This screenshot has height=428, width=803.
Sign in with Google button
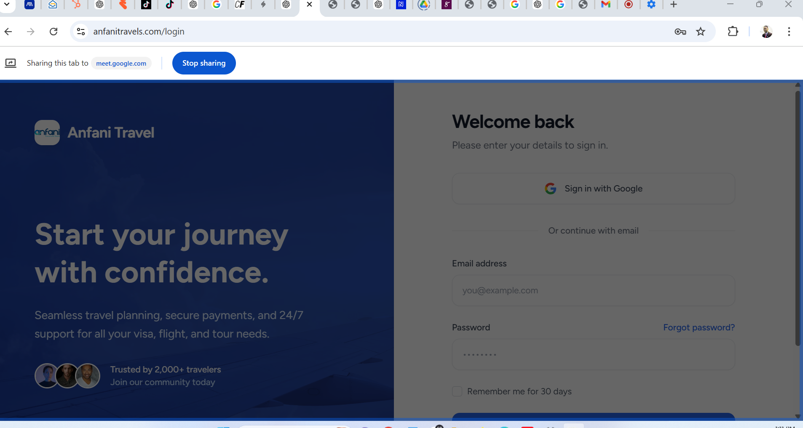pyautogui.click(x=593, y=189)
